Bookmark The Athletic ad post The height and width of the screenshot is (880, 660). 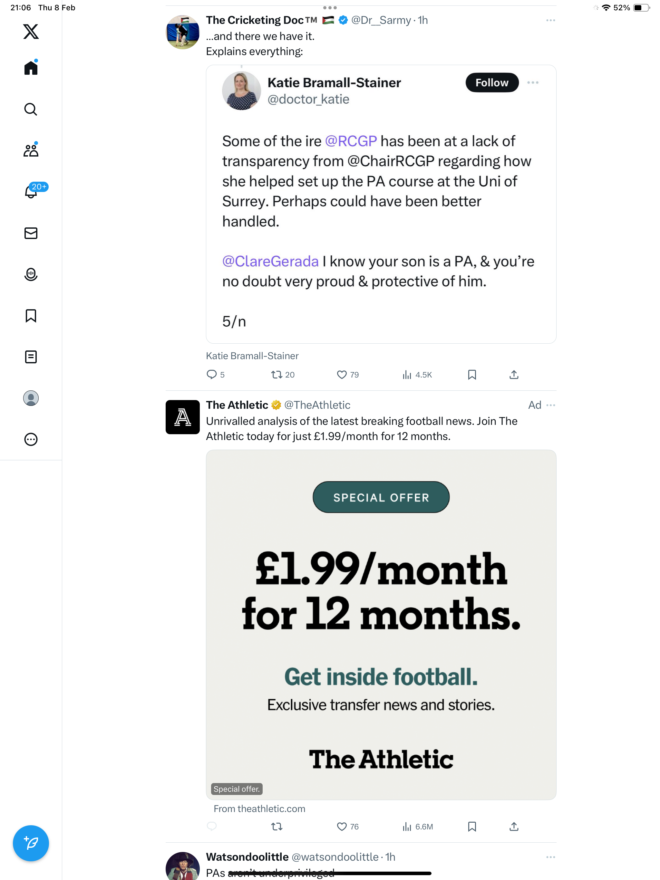(x=472, y=827)
